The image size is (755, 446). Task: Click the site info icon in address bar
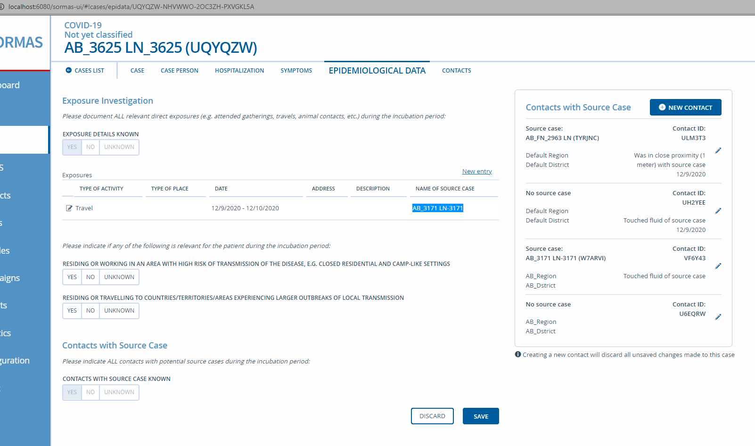click(2, 7)
